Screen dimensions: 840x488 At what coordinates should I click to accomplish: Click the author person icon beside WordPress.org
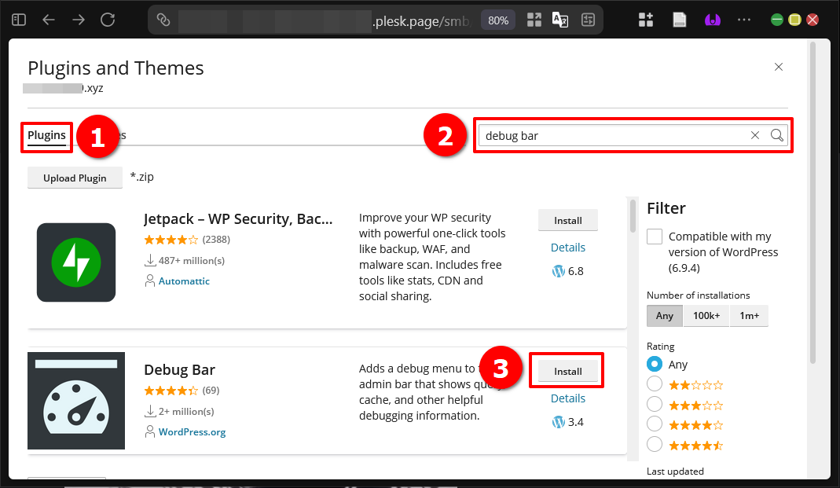point(150,432)
